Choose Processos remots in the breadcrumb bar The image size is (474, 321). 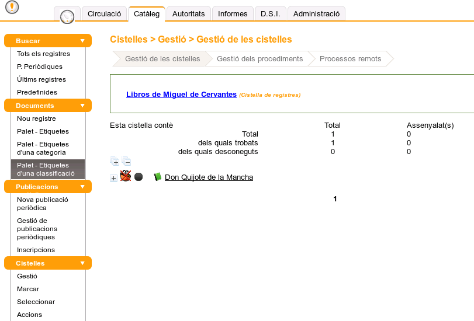[x=350, y=58]
